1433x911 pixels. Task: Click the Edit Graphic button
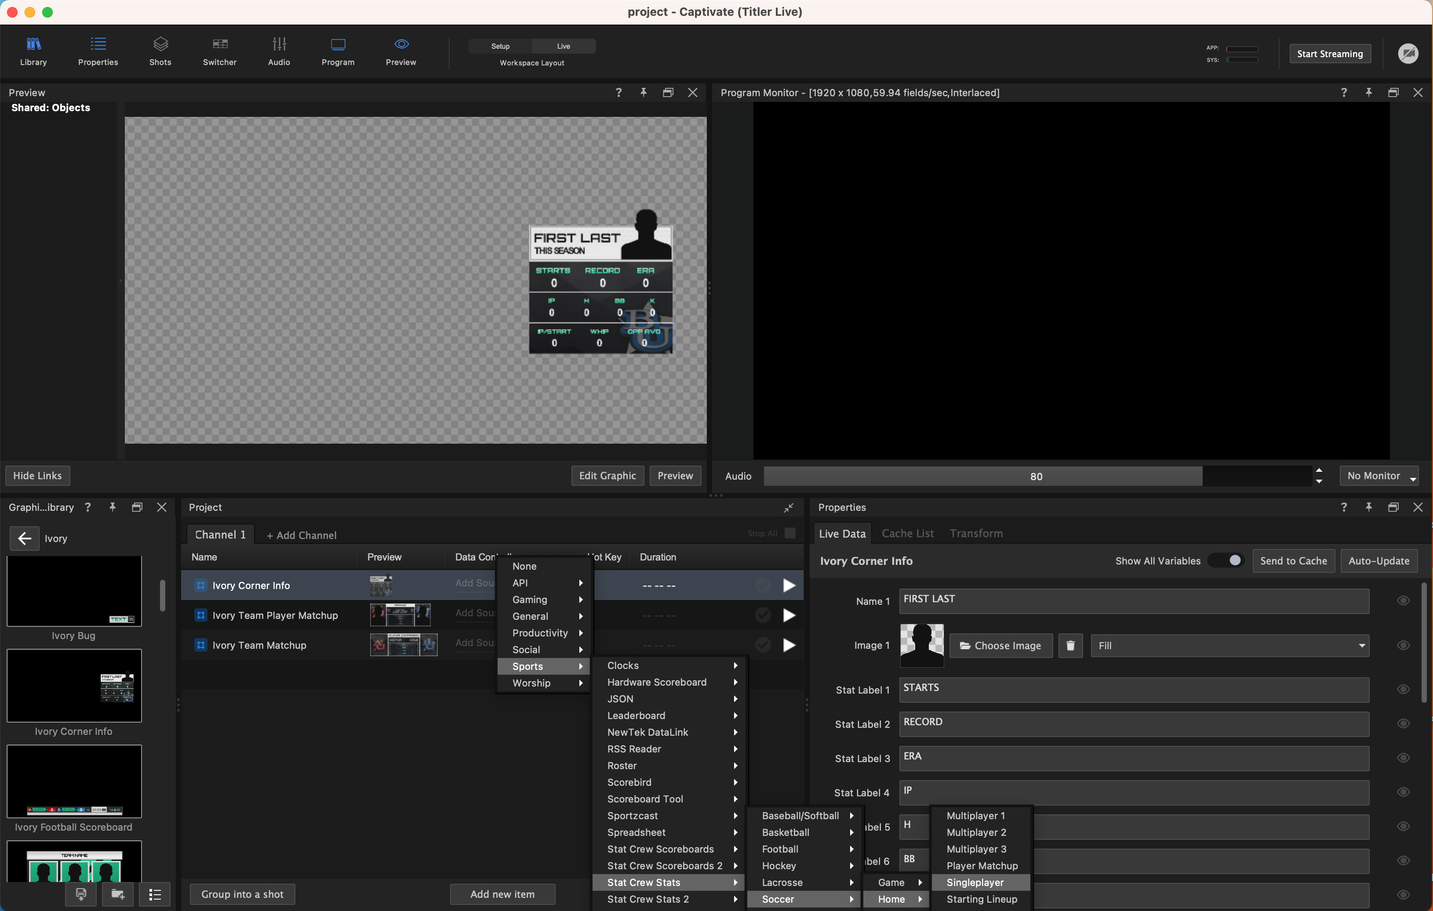click(607, 476)
